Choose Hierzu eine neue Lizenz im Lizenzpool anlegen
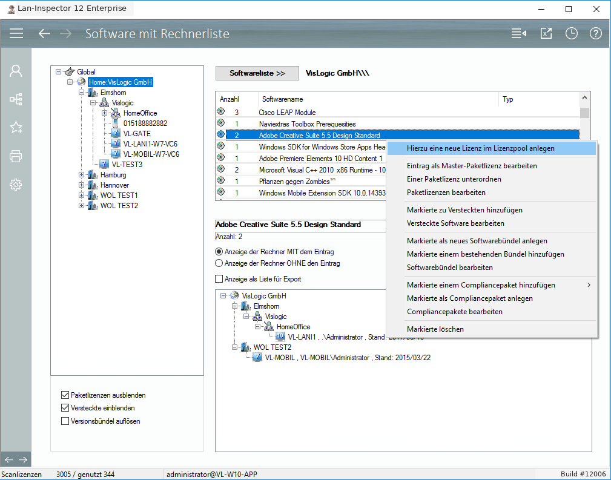The height and width of the screenshot is (480, 611). [x=492, y=148]
